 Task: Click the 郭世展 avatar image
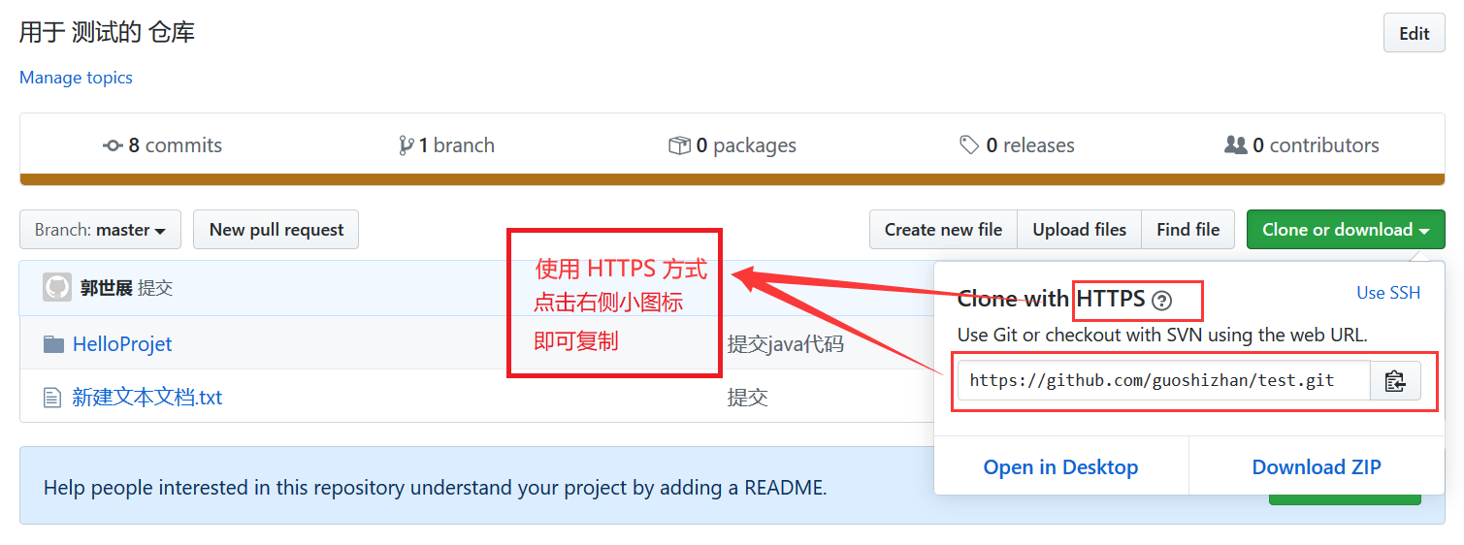pos(57,288)
